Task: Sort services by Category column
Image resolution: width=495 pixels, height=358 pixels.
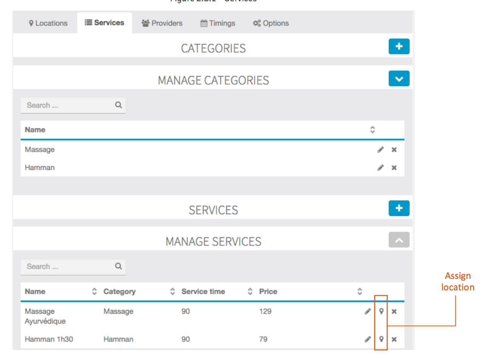Action: 172,292
